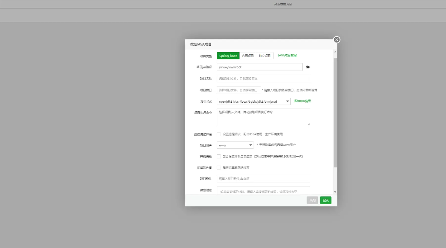Focus the project name input field
Viewport: 446px width, 248px height.
click(263, 78)
